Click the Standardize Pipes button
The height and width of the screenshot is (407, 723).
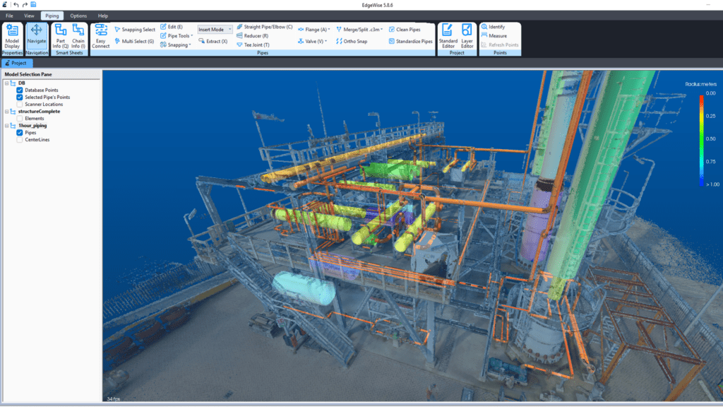pos(410,42)
